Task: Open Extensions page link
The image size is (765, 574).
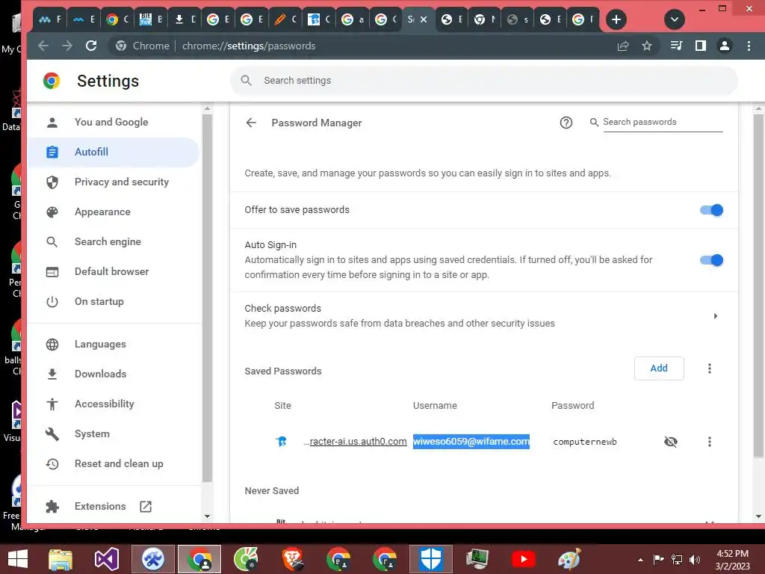Action: 114,506
